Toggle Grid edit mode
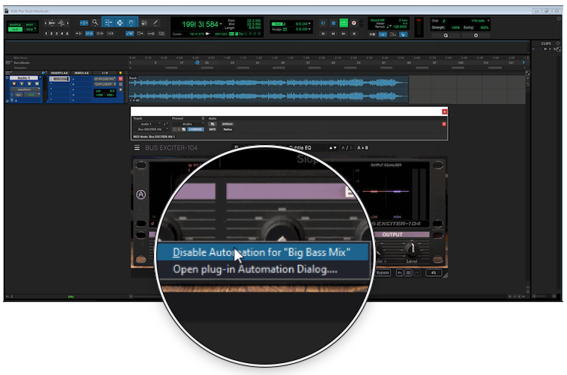 tap(29, 29)
